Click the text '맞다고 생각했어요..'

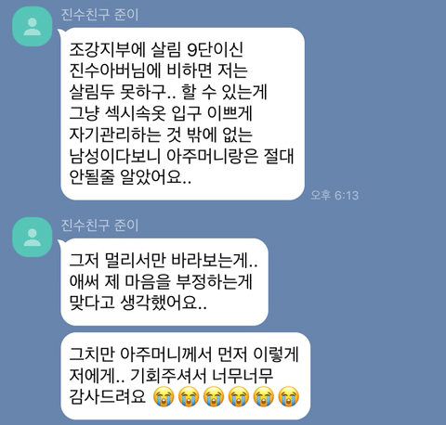click(x=138, y=303)
